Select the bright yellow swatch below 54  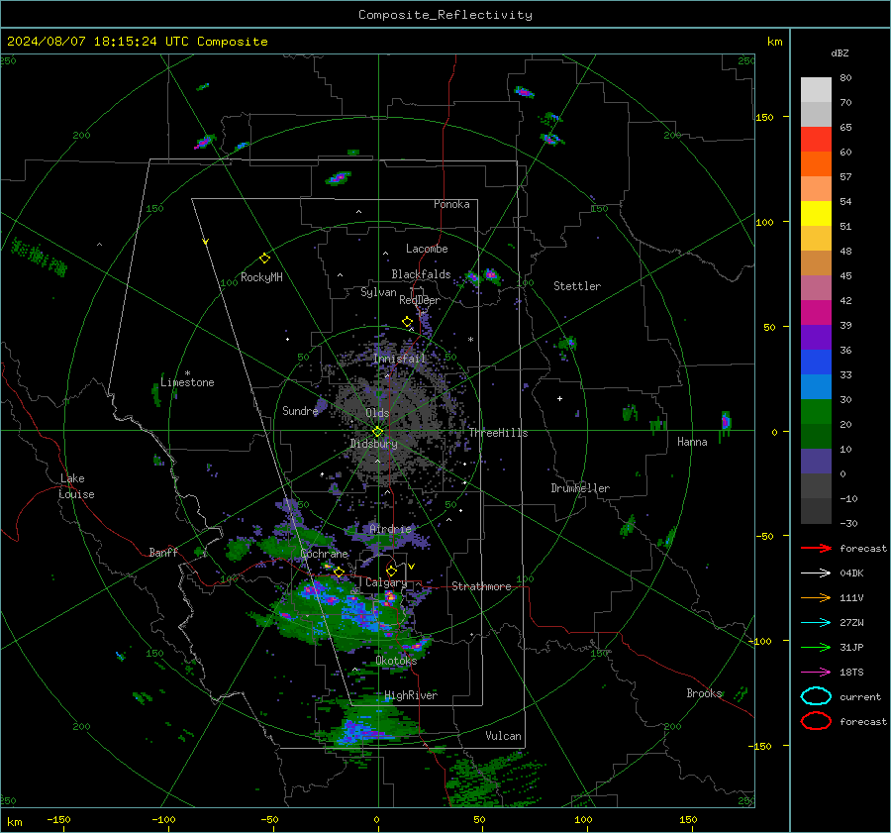(816, 214)
